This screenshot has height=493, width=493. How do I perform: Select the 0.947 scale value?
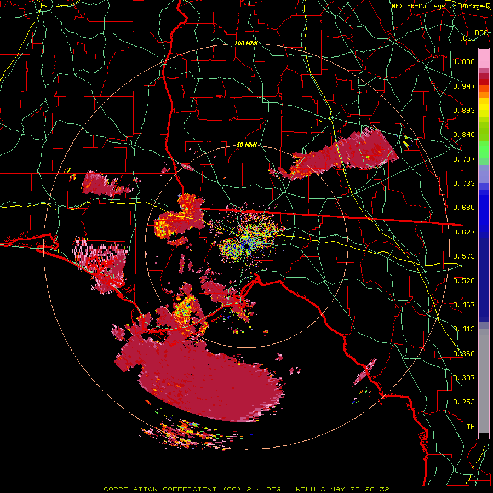point(464,86)
